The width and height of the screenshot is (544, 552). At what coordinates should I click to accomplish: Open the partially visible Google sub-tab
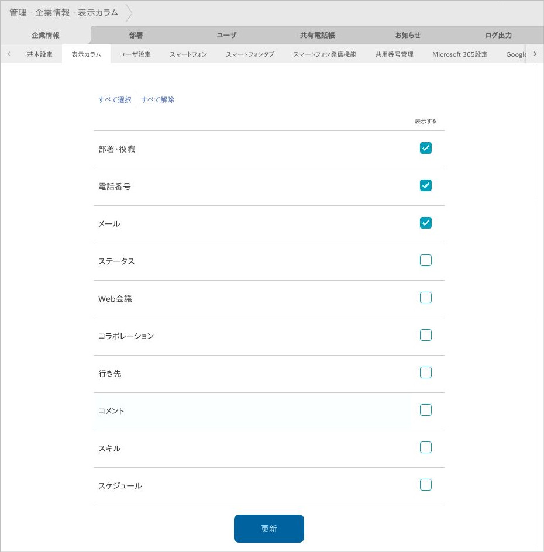tap(516, 54)
